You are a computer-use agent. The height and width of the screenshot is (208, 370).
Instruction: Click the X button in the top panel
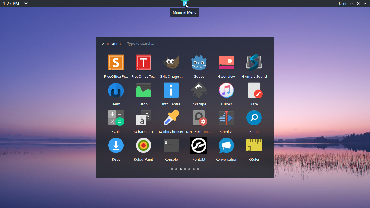[x=358, y=4]
